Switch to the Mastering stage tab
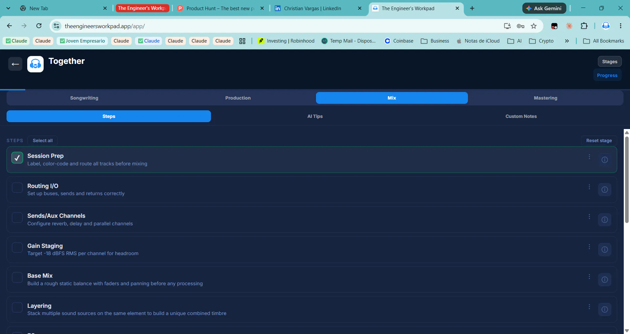Image resolution: width=630 pixels, height=334 pixels. click(x=545, y=98)
